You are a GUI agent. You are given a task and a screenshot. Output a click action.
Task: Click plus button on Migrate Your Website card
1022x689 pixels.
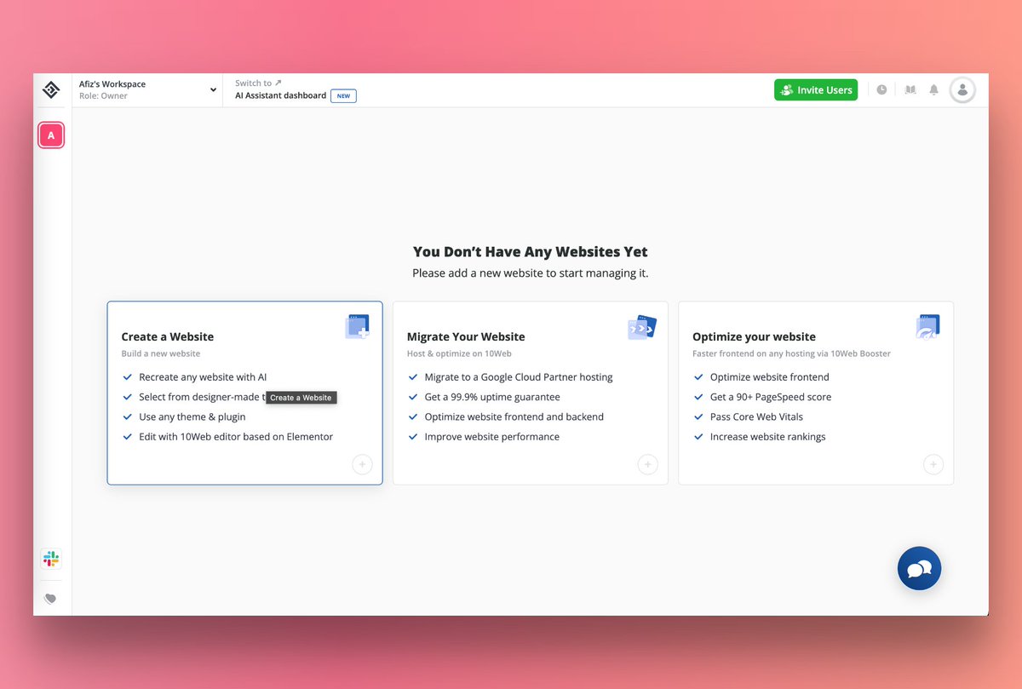(647, 464)
